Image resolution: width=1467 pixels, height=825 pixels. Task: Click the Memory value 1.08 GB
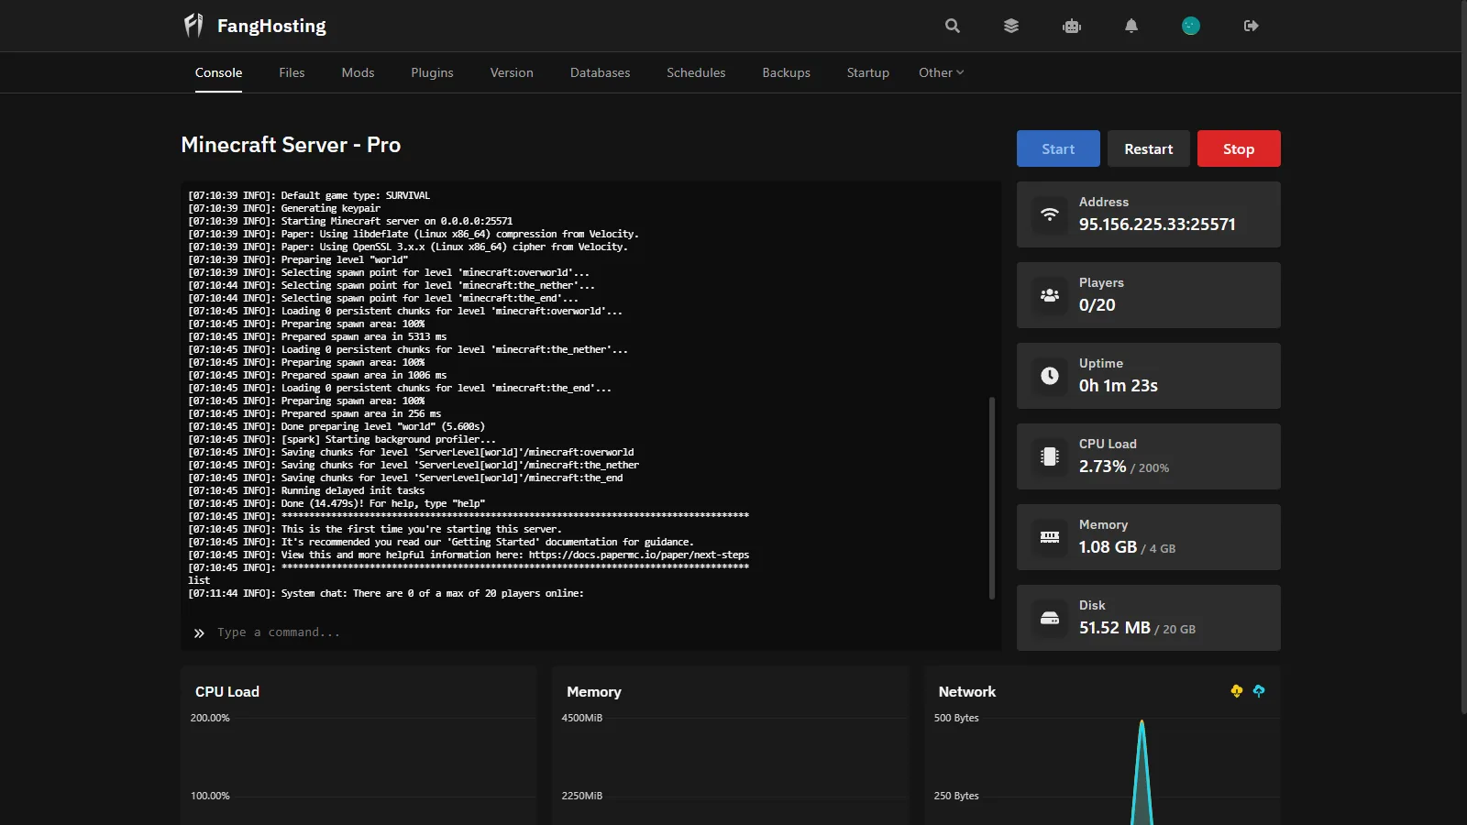[1108, 547]
